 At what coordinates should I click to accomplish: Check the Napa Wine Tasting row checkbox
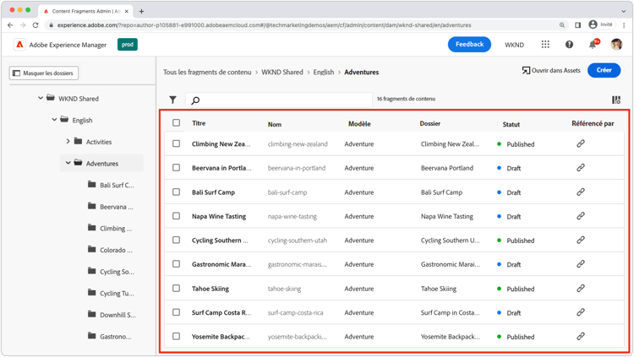coord(177,216)
